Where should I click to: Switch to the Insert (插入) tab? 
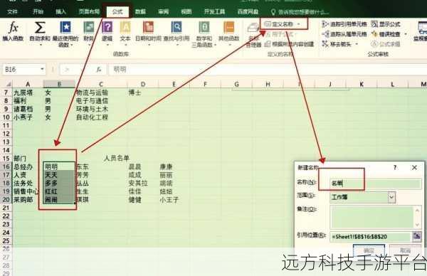(x=60, y=11)
